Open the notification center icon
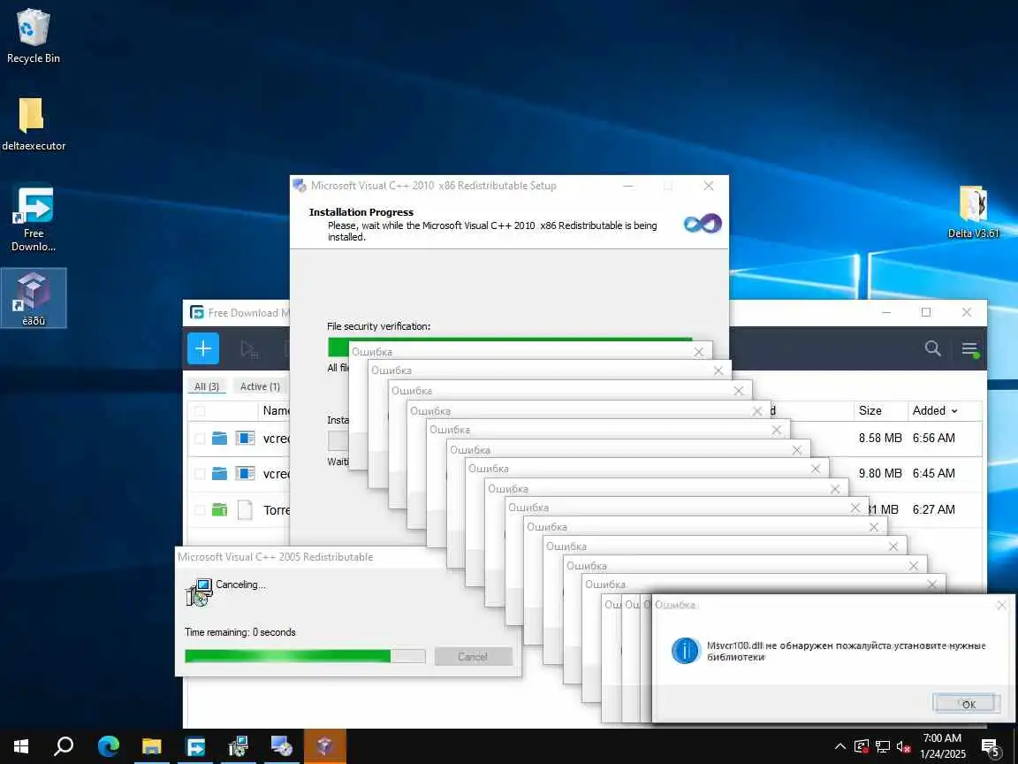The width and height of the screenshot is (1018, 764). pyautogui.click(x=991, y=746)
